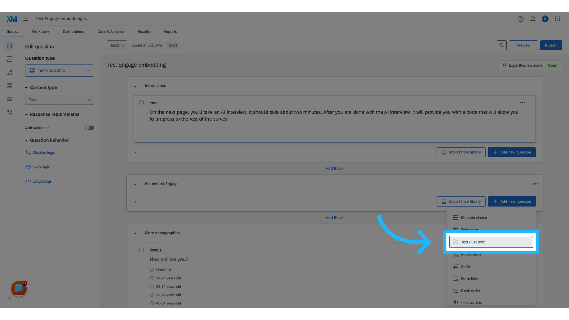
Task: Click the XM logo icon
Action: click(12, 19)
